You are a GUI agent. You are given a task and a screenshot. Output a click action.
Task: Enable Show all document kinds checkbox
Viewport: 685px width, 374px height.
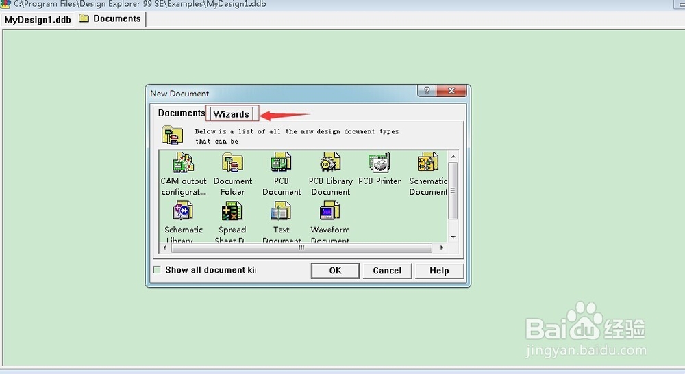point(157,270)
